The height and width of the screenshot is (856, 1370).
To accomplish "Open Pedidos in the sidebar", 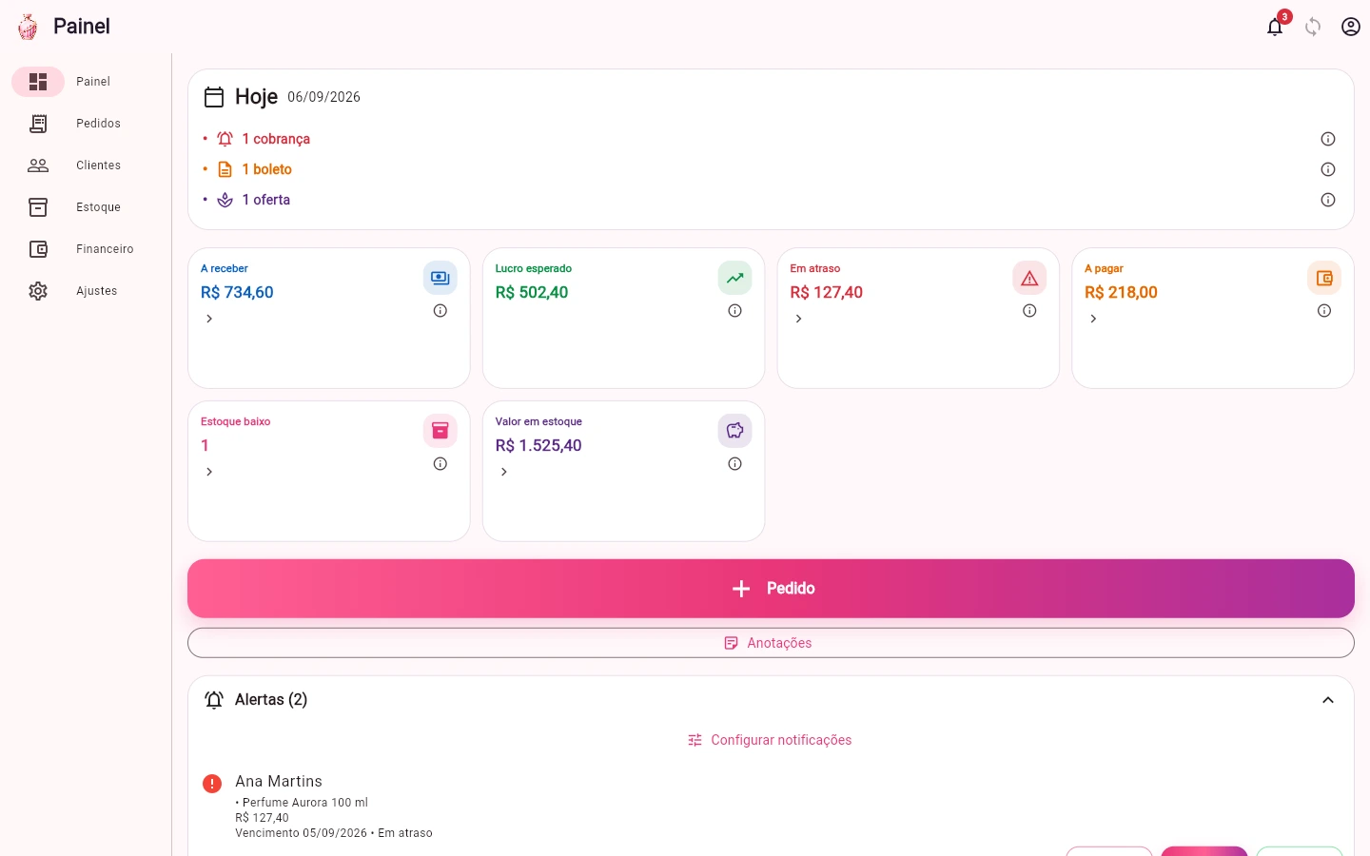I will click(x=86, y=124).
